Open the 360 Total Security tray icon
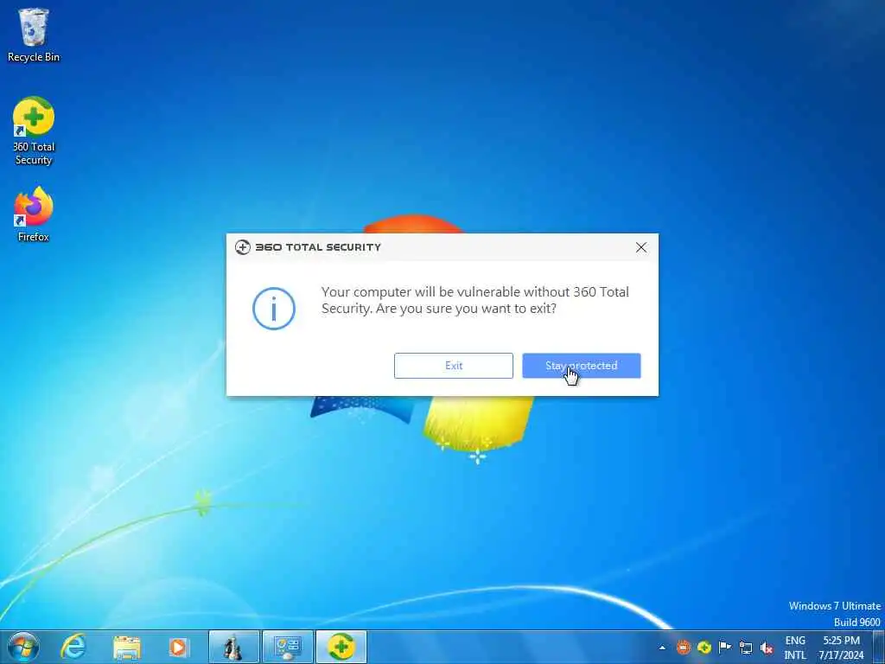 pos(704,647)
